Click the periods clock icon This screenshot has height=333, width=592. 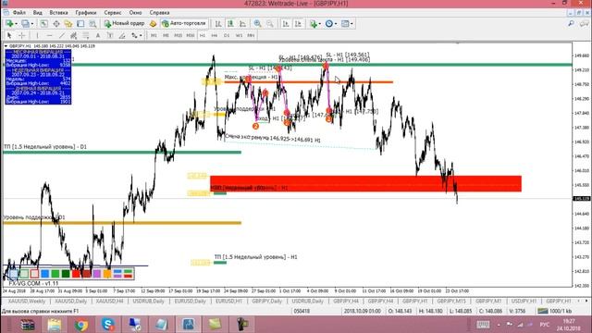pyautogui.click(x=329, y=24)
